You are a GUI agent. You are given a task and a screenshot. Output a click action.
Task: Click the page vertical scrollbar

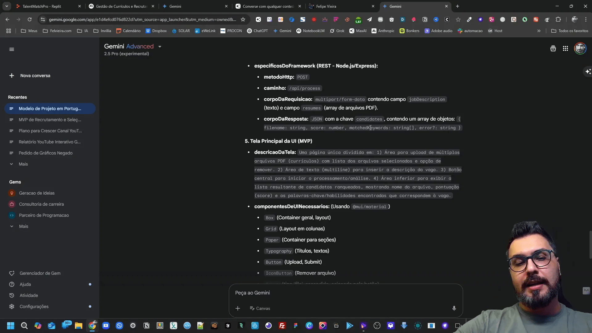[x=590, y=245]
